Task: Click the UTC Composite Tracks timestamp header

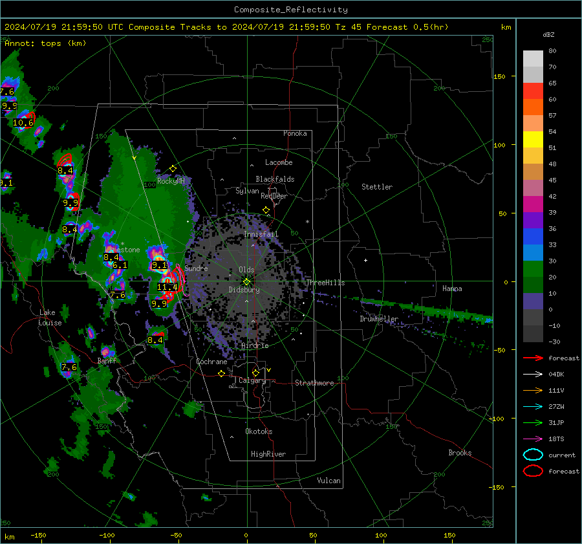Action: (x=226, y=27)
